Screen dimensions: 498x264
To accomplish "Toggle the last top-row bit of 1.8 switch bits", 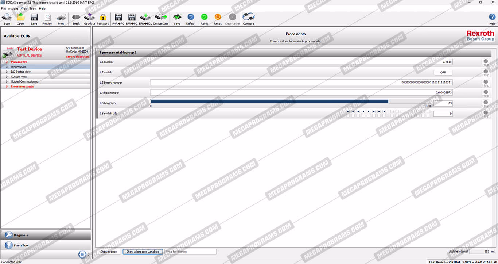I will point(428,111).
